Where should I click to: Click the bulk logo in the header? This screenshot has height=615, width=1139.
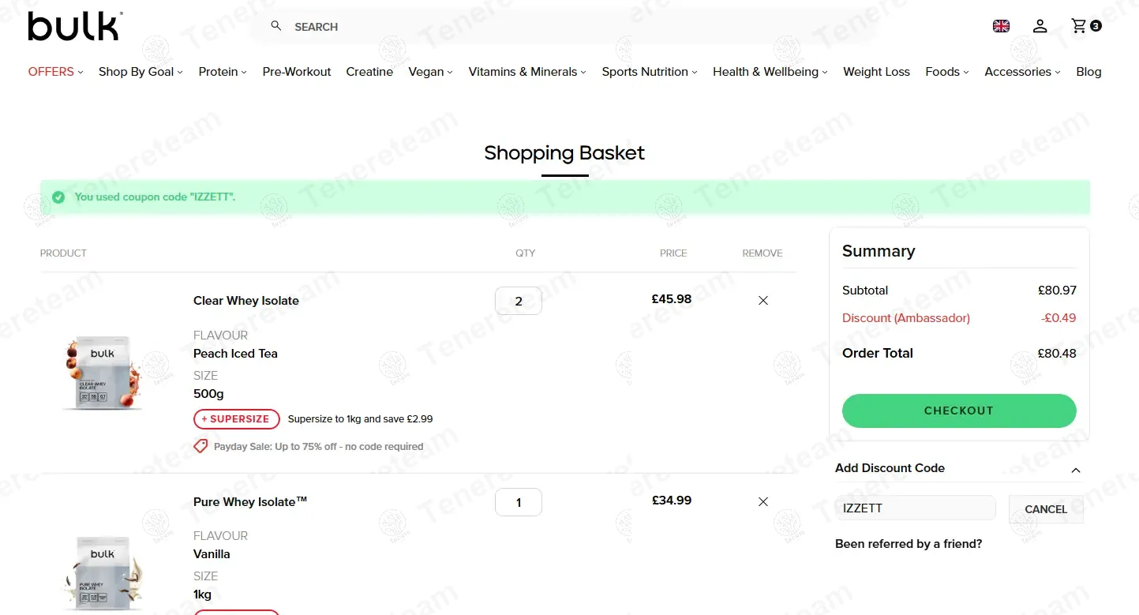[75, 26]
